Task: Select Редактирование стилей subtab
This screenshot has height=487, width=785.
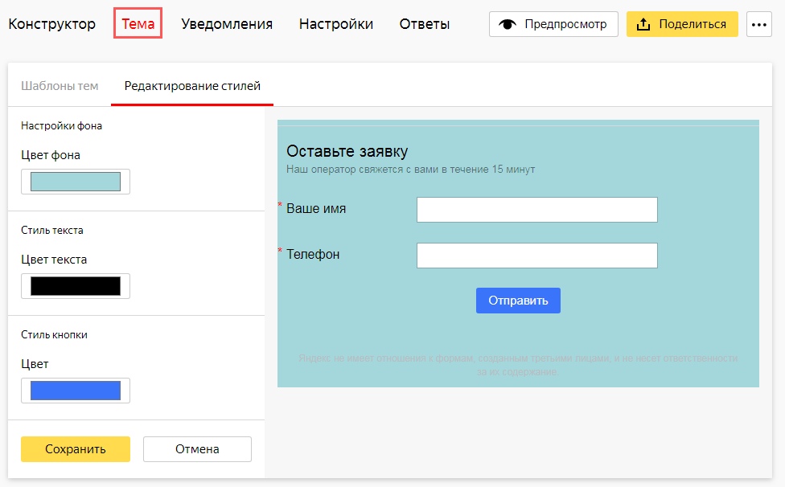Action: [192, 86]
